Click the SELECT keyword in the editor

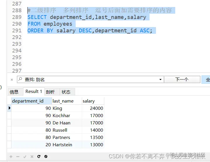pos(37,17)
